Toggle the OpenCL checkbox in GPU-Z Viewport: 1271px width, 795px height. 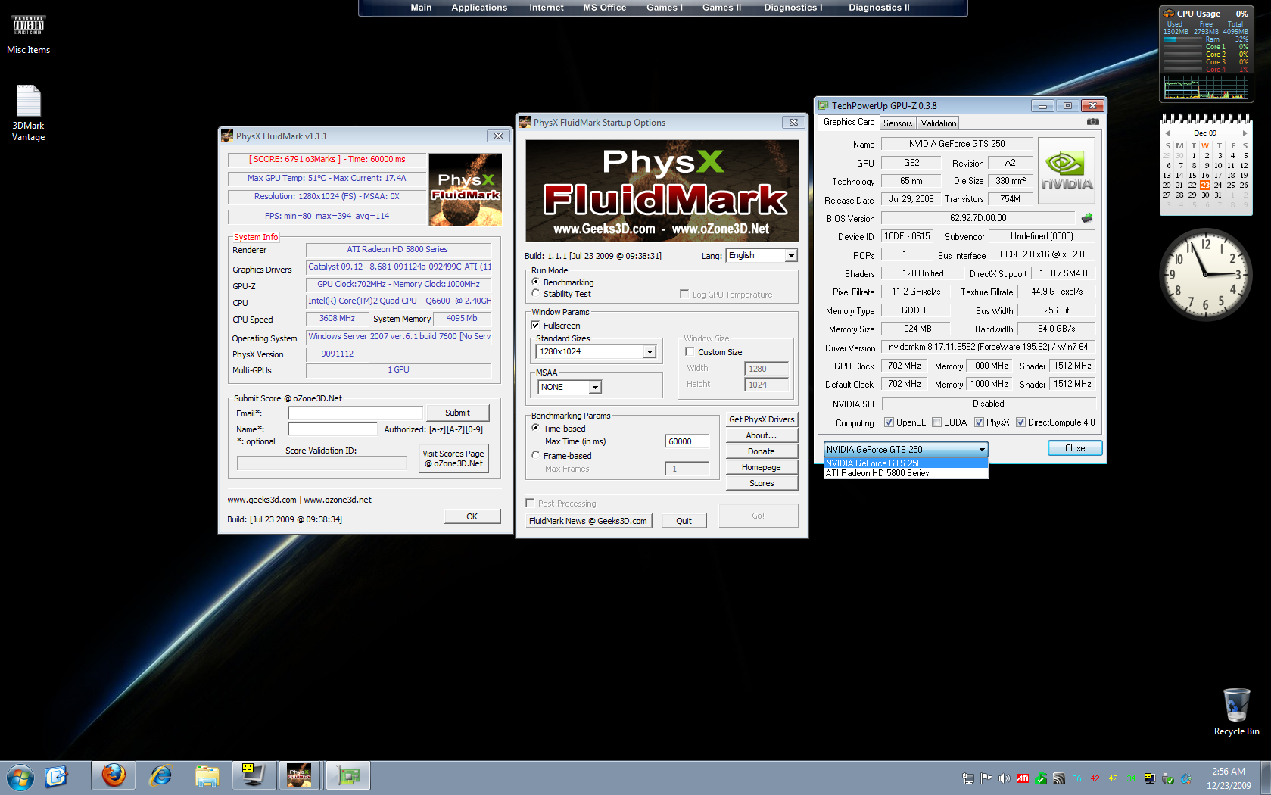[x=889, y=422]
